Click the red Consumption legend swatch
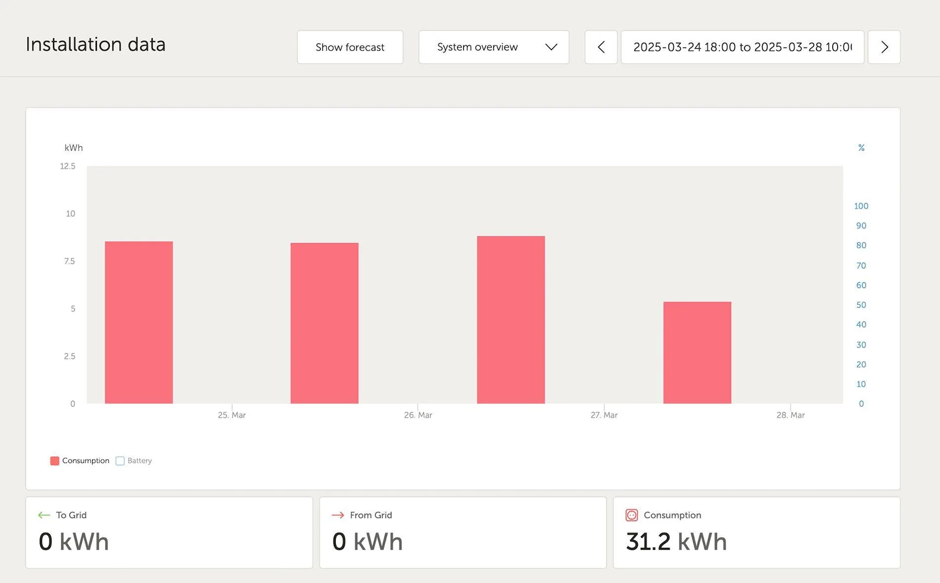The image size is (940, 583). tap(55, 461)
